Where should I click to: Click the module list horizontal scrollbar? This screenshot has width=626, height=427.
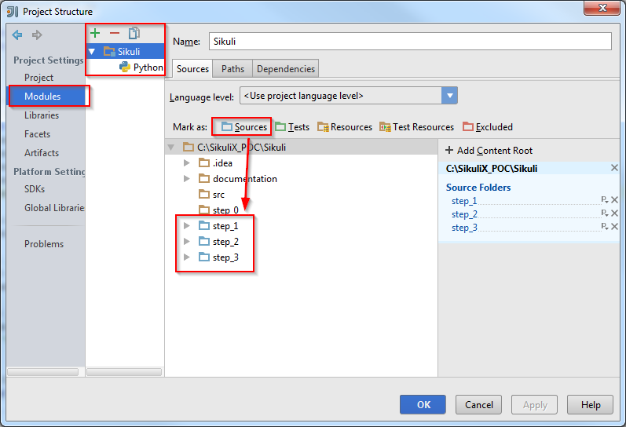coord(124,372)
